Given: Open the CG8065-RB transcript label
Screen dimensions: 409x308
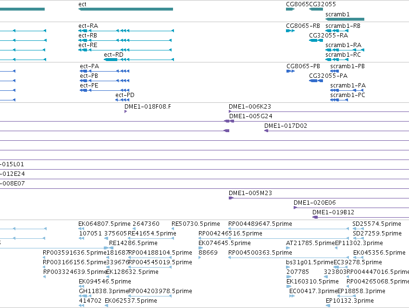Looking at the screenshot, I should click(x=303, y=26).
